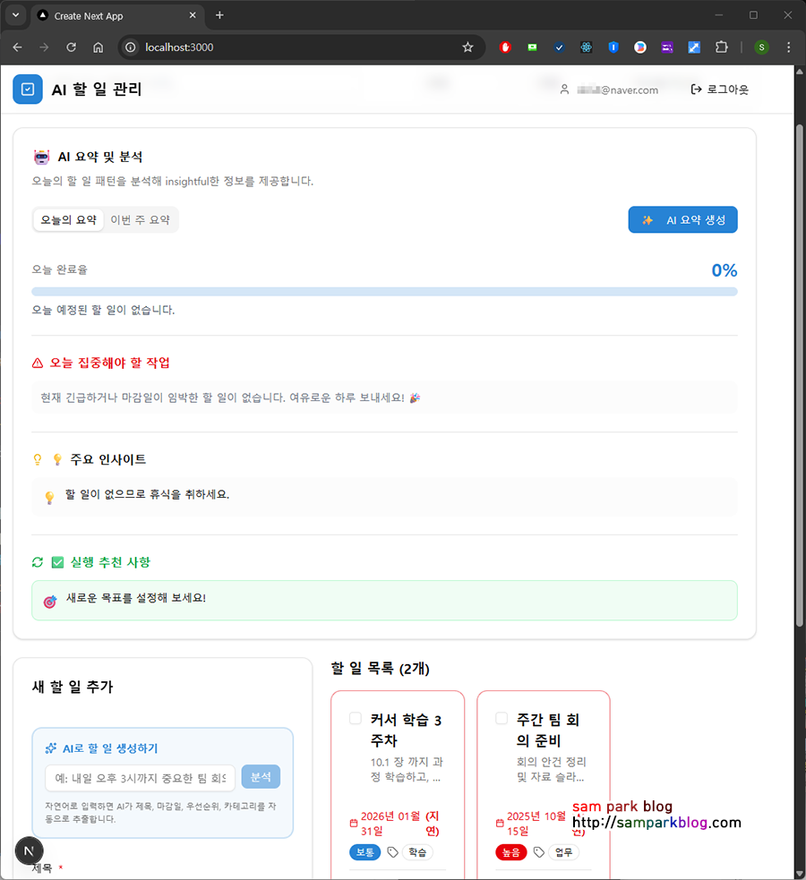Click the red adblock extension icon
The height and width of the screenshot is (880, 806).
coord(505,47)
